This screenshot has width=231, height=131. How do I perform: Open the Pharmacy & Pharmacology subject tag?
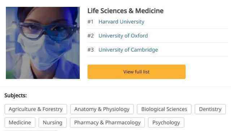(x=107, y=122)
